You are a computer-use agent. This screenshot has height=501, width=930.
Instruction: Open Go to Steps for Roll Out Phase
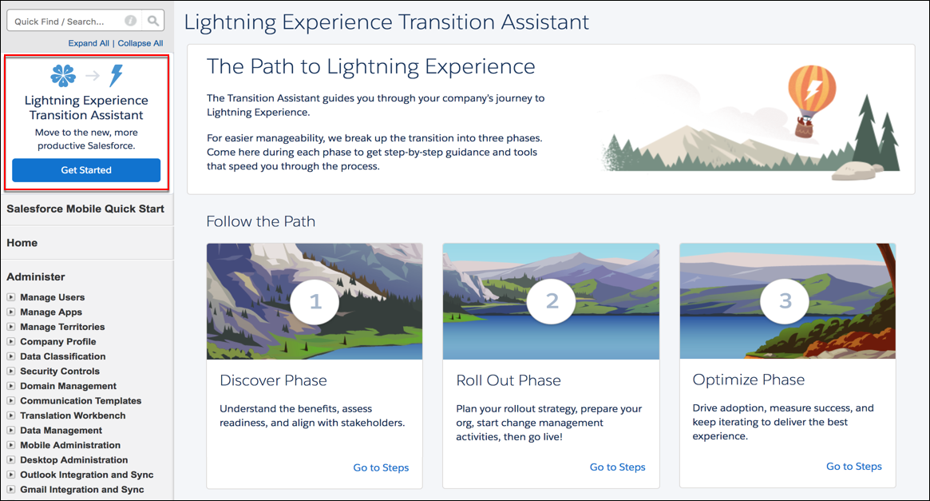click(x=617, y=467)
